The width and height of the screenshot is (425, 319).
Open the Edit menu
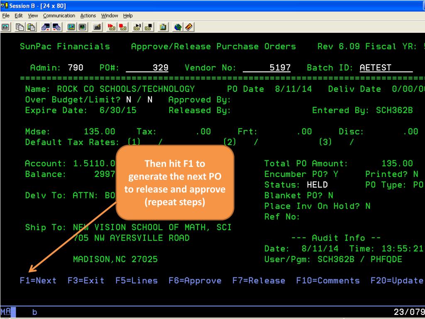(x=18, y=16)
